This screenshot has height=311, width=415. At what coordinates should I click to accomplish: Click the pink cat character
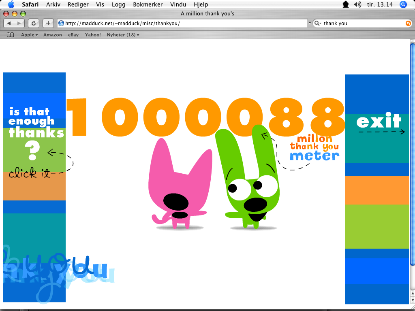point(180,183)
